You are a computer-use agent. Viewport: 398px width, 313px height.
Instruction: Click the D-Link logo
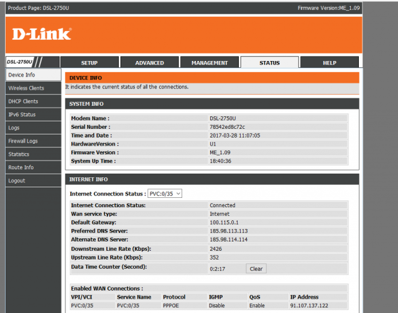coord(42,34)
